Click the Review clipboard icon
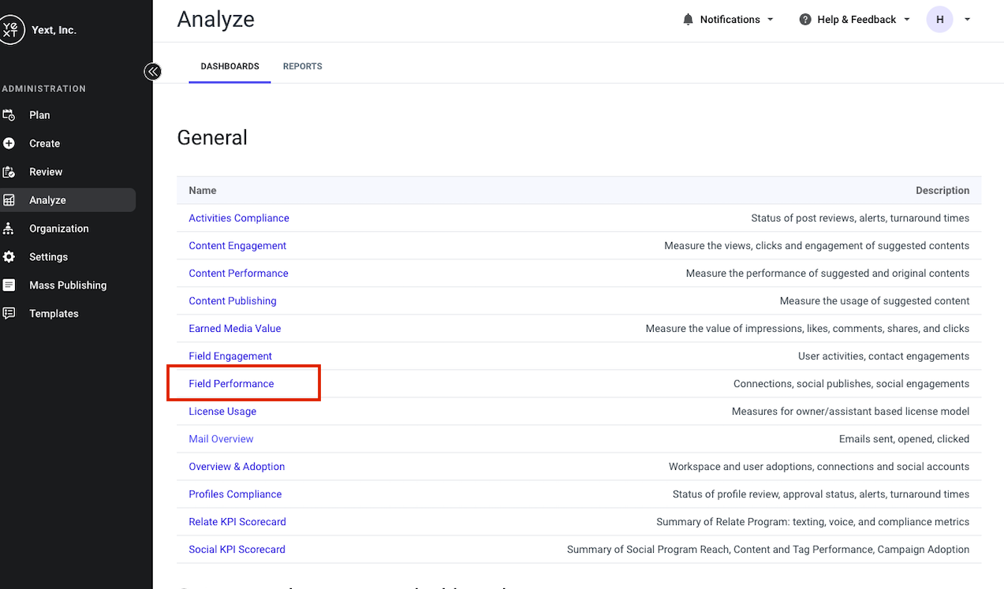 pyautogui.click(x=9, y=172)
